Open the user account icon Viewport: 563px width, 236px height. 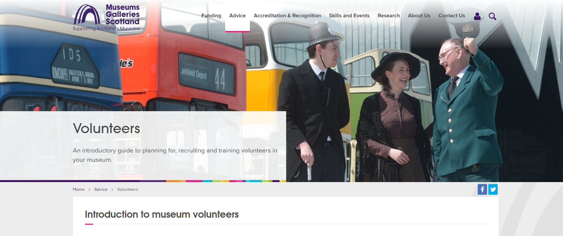tap(477, 16)
